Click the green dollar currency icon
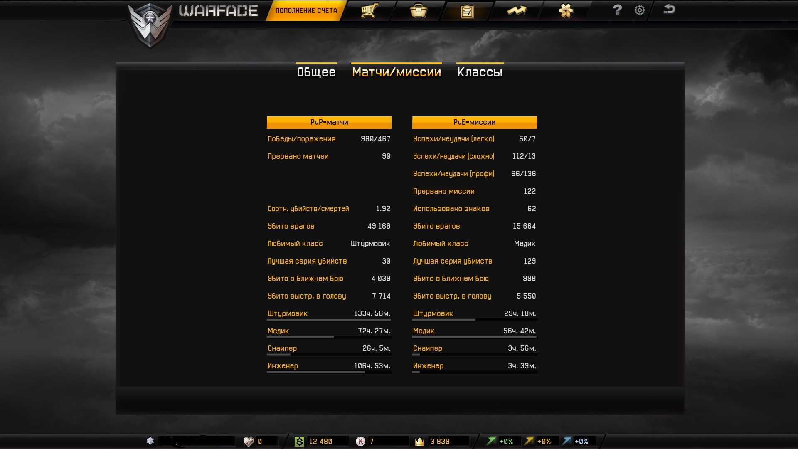 pyautogui.click(x=299, y=442)
